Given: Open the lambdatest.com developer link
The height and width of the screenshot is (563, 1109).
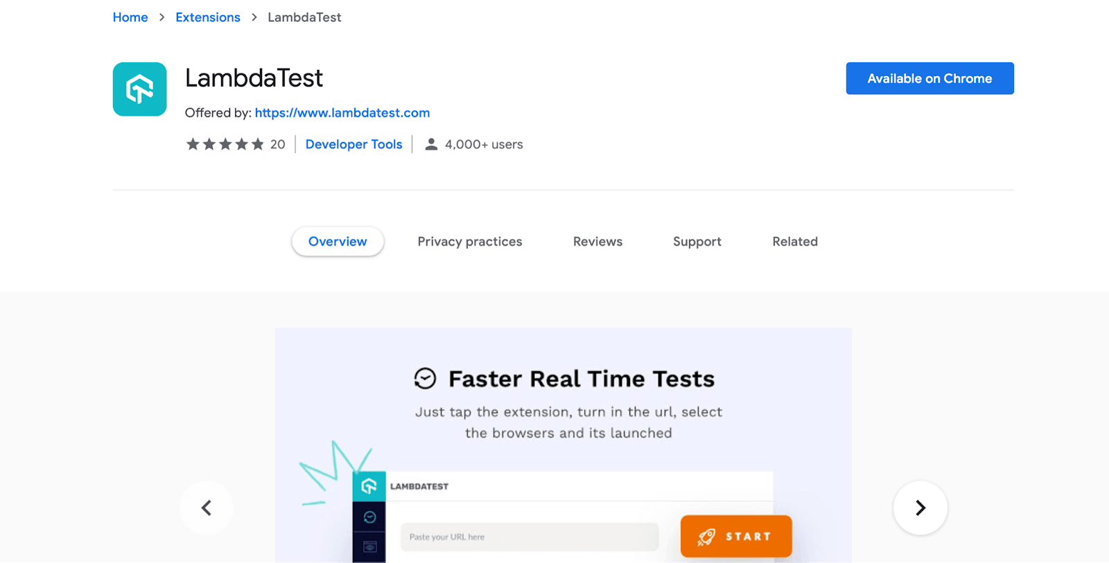Looking at the screenshot, I should coord(342,112).
